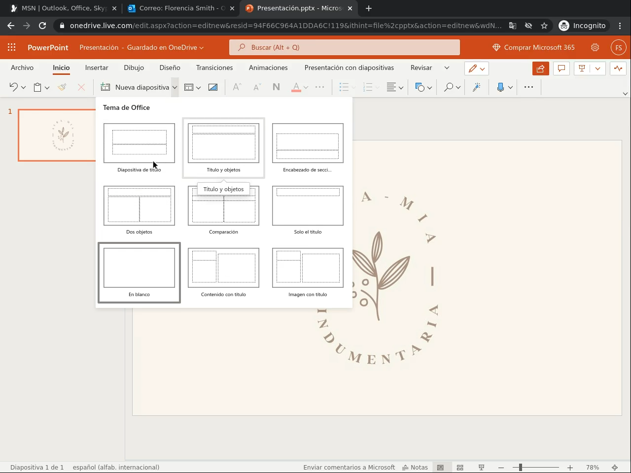This screenshot has width=631, height=473.
Task: Click the Format Painter brush icon
Action: [x=62, y=87]
